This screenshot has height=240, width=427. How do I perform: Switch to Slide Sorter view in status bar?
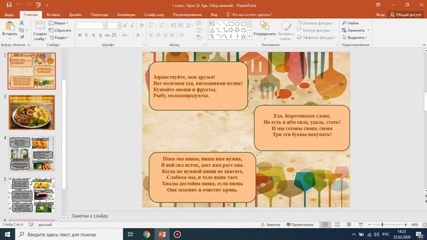pyautogui.click(x=337, y=225)
